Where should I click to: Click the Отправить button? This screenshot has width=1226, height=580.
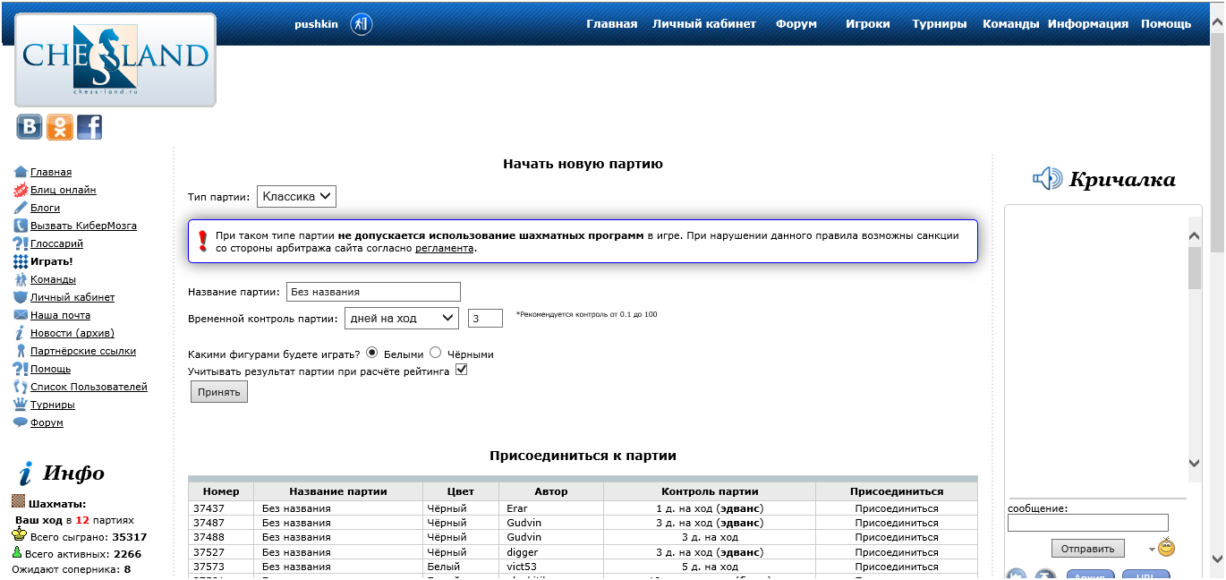click(x=1088, y=549)
